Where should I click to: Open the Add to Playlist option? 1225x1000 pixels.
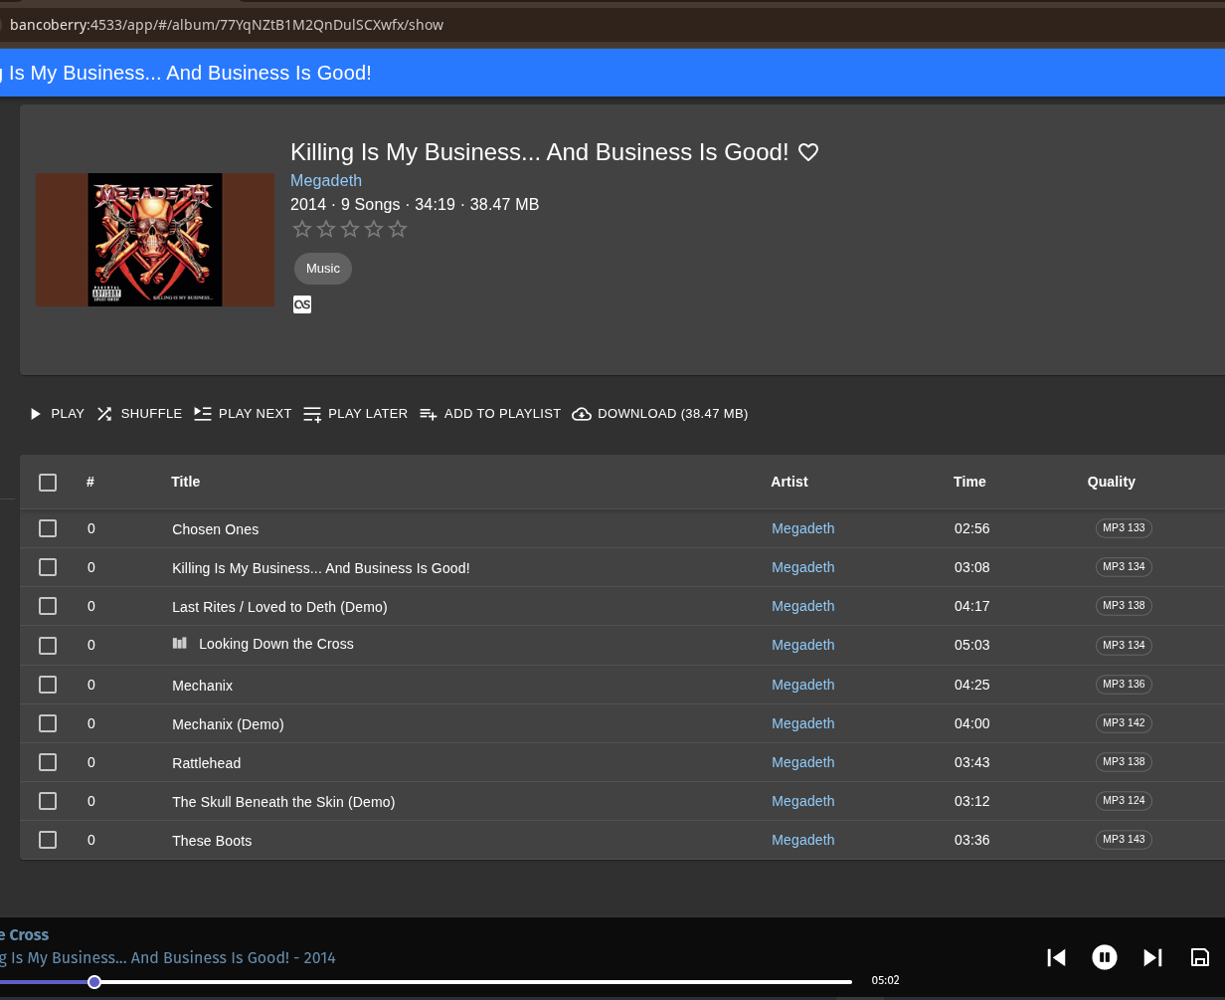490,414
